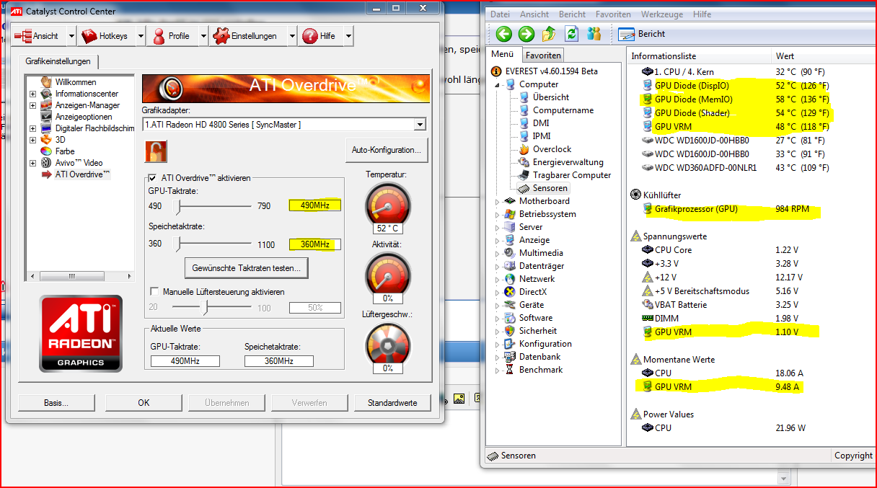Viewport: 877px width, 488px height.
Task: Open the Einstellungen toolbar button
Action: (247, 36)
